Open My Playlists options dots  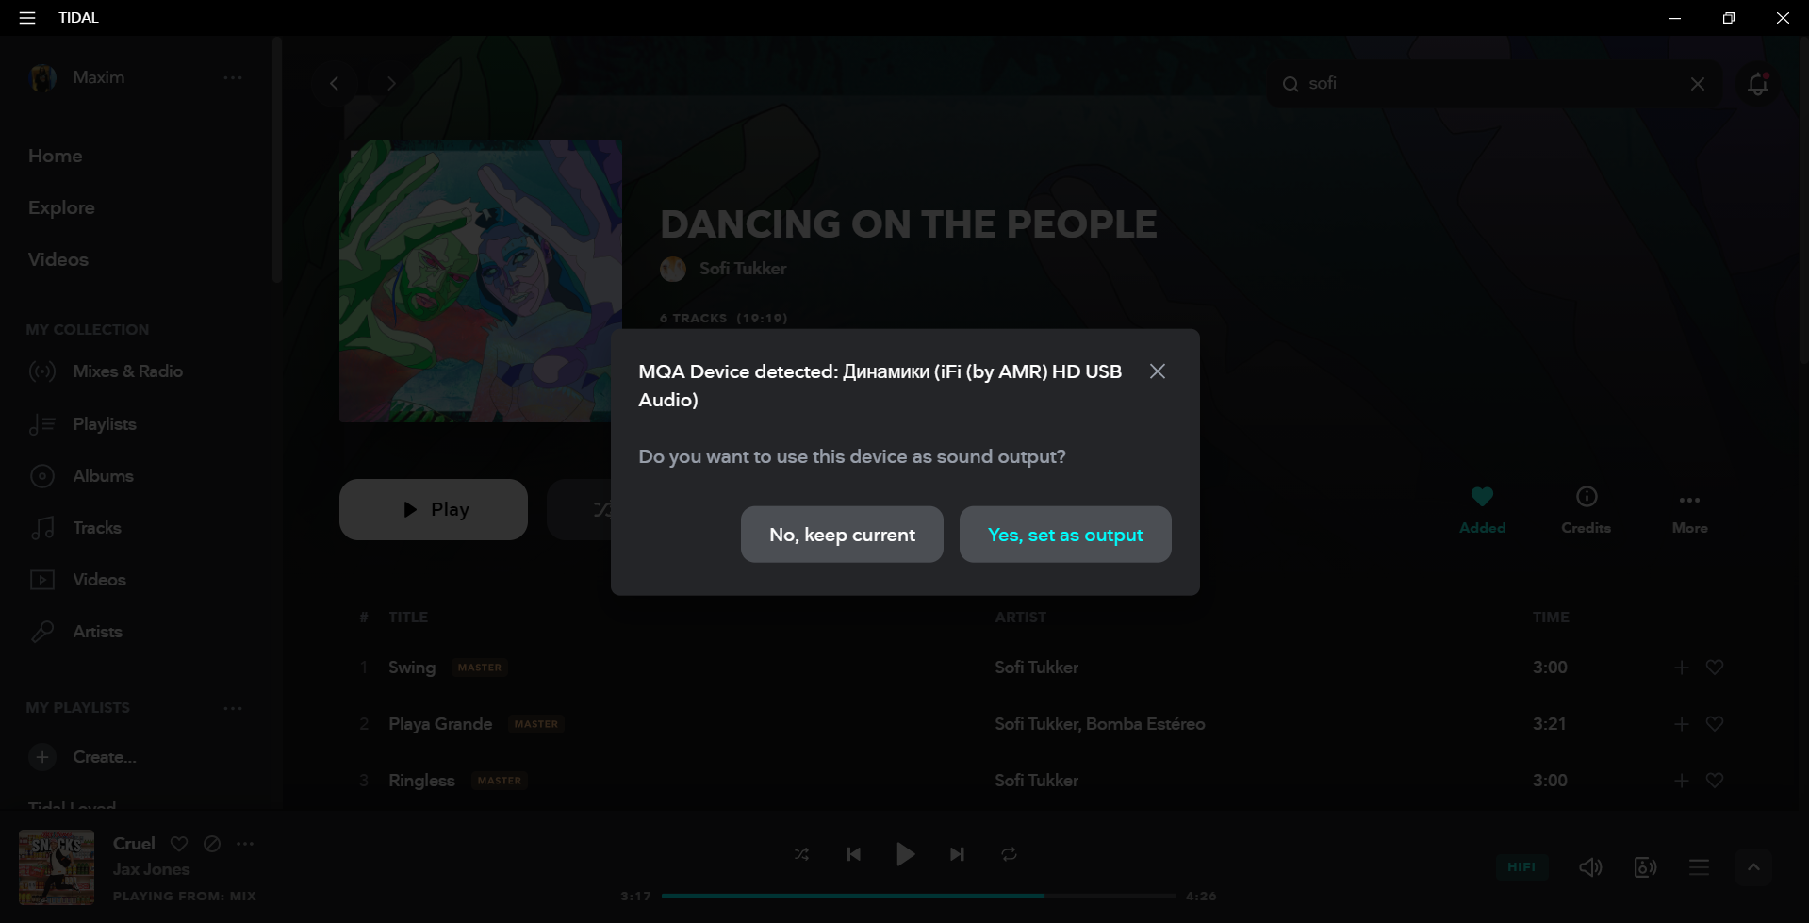pos(233,708)
